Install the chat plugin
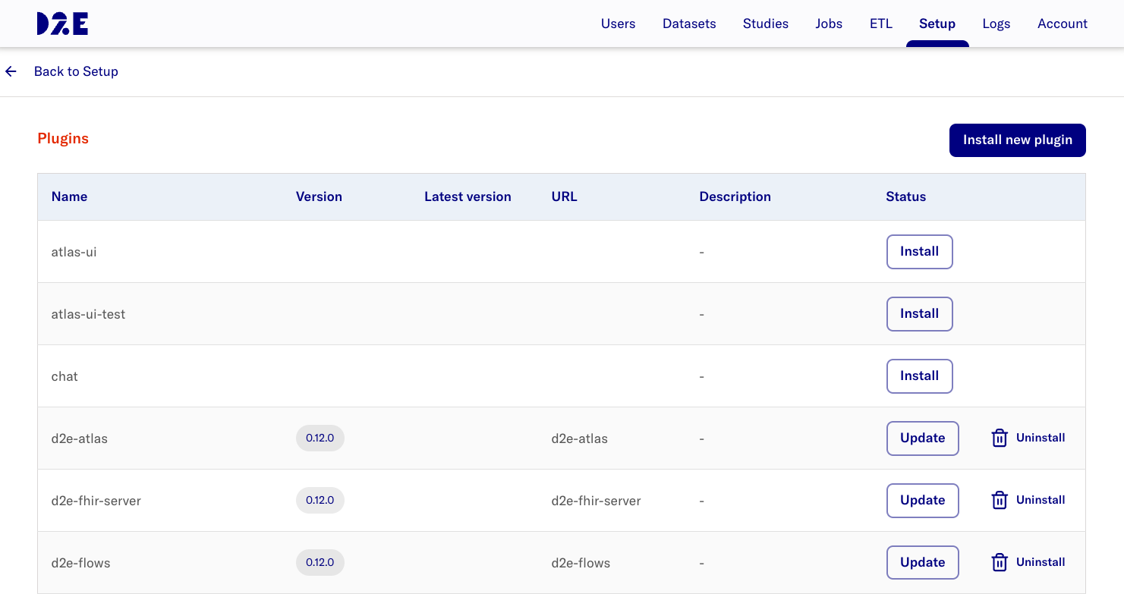 (x=919, y=376)
